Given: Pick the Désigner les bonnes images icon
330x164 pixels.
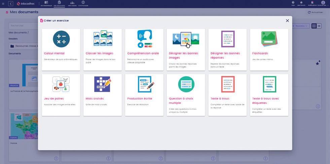Looking at the screenshot, I should tap(186, 39).
